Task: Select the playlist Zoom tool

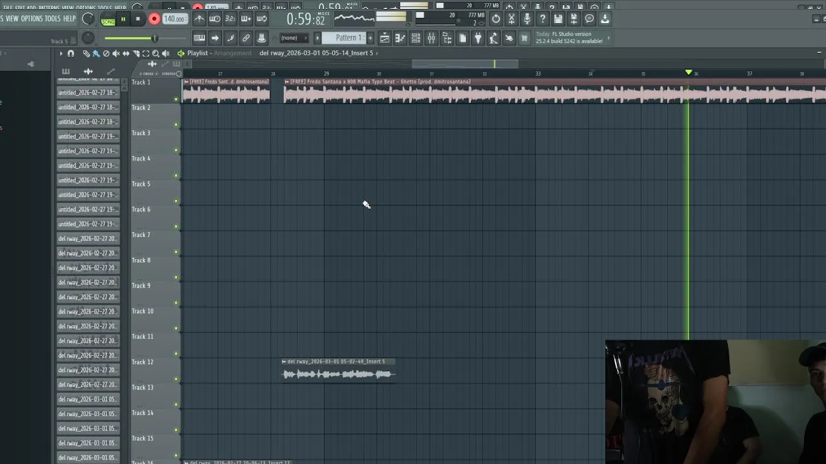Action: coord(156,53)
